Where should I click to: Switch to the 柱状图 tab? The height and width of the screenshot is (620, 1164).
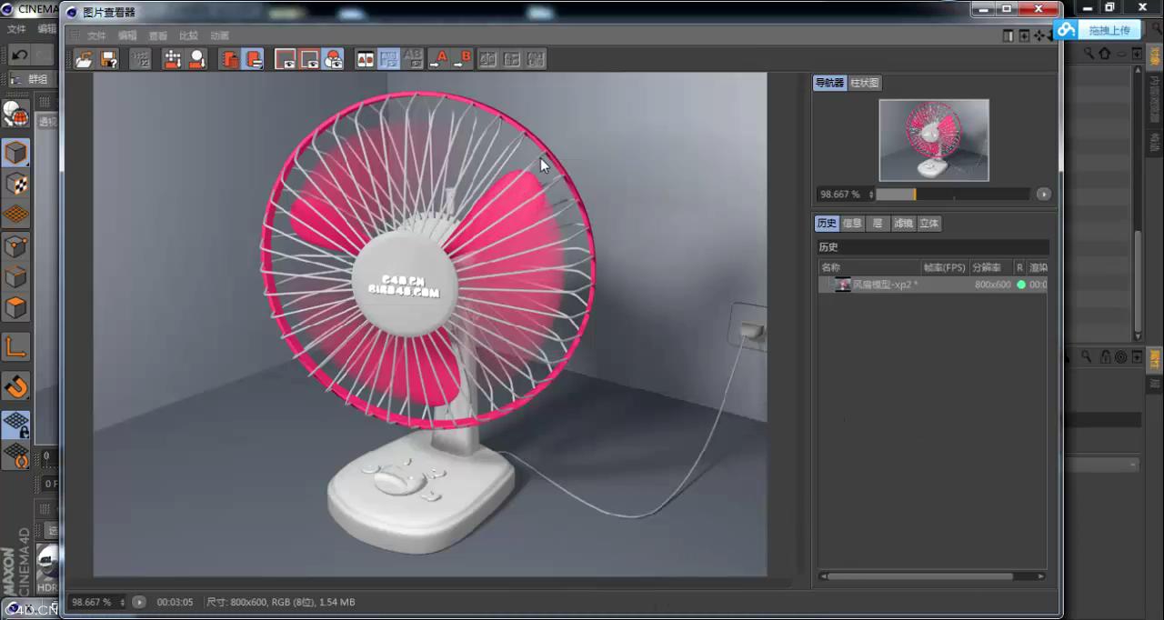(x=863, y=83)
